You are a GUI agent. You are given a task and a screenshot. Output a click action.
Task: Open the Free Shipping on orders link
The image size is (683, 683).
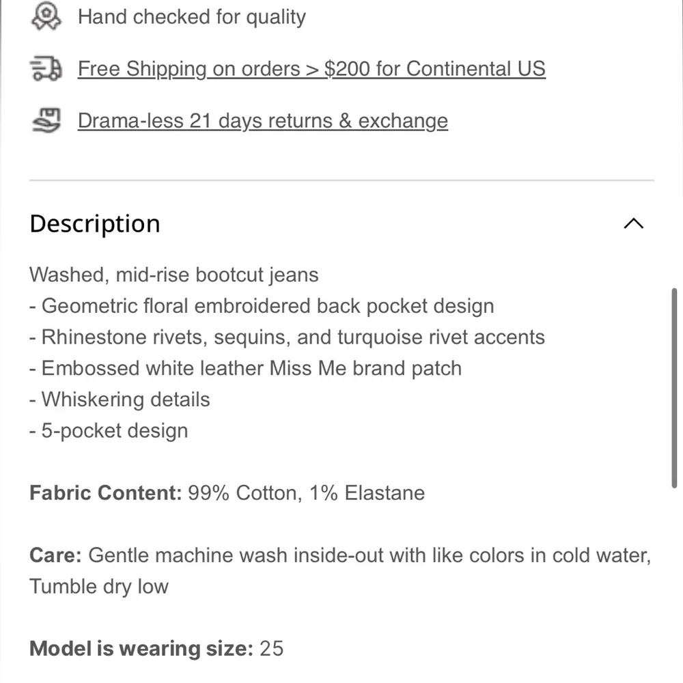(x=311, y=68)
